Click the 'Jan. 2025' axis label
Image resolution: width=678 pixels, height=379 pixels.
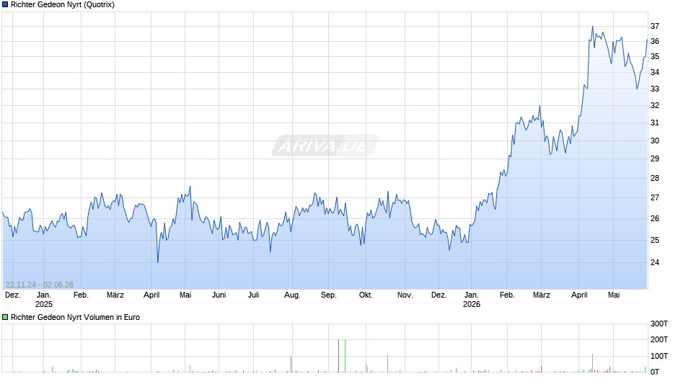pyautogui.click(x=44, y=300)
